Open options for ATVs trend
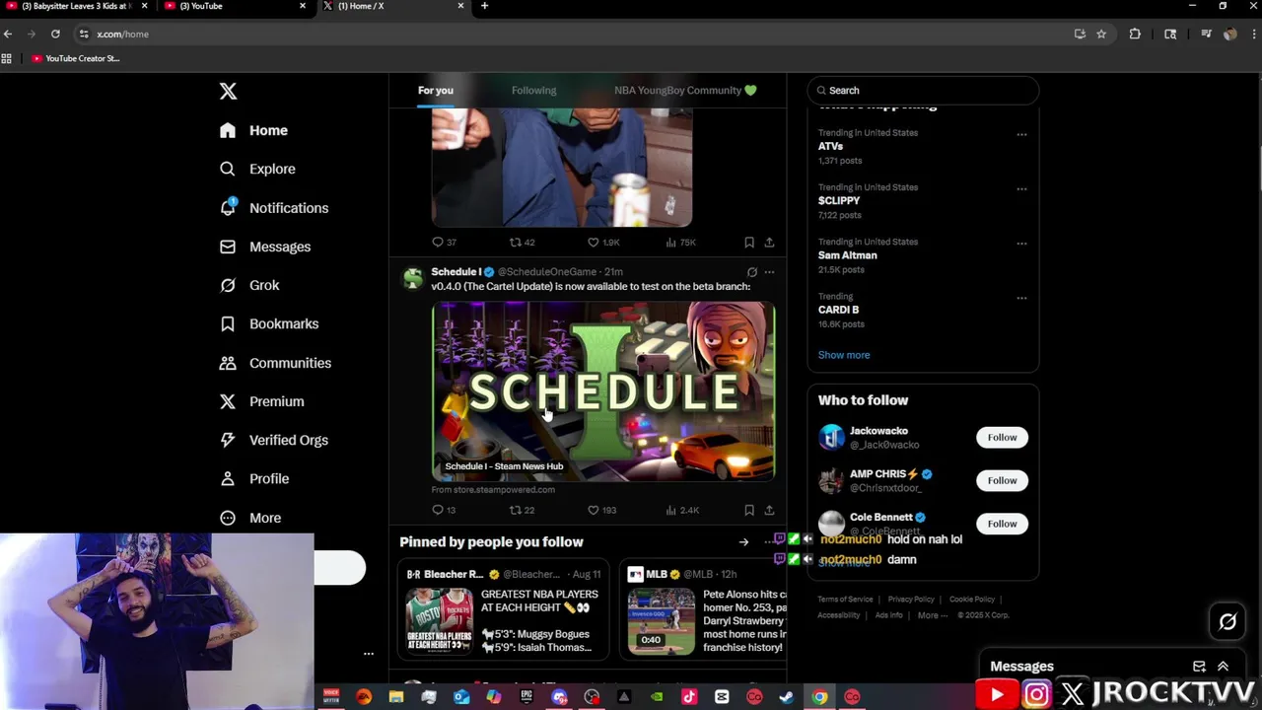Image resolution: width=1262 pixels, height=710 pixels. pyautogui.click(x=1021, y=134)
